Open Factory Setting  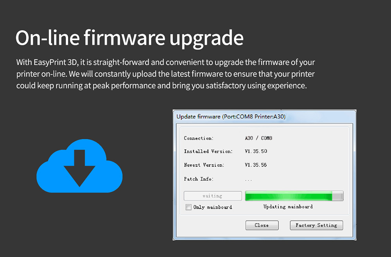[316, 225]
